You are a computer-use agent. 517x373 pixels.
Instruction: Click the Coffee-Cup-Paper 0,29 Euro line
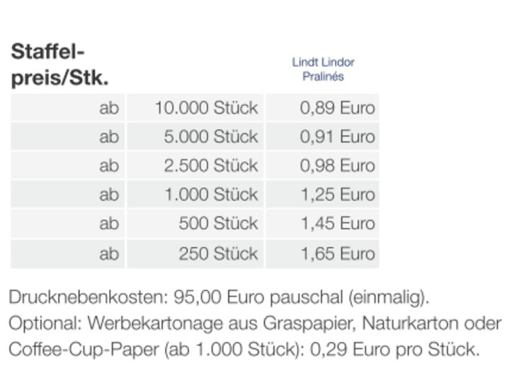click(x=244, y=350)
